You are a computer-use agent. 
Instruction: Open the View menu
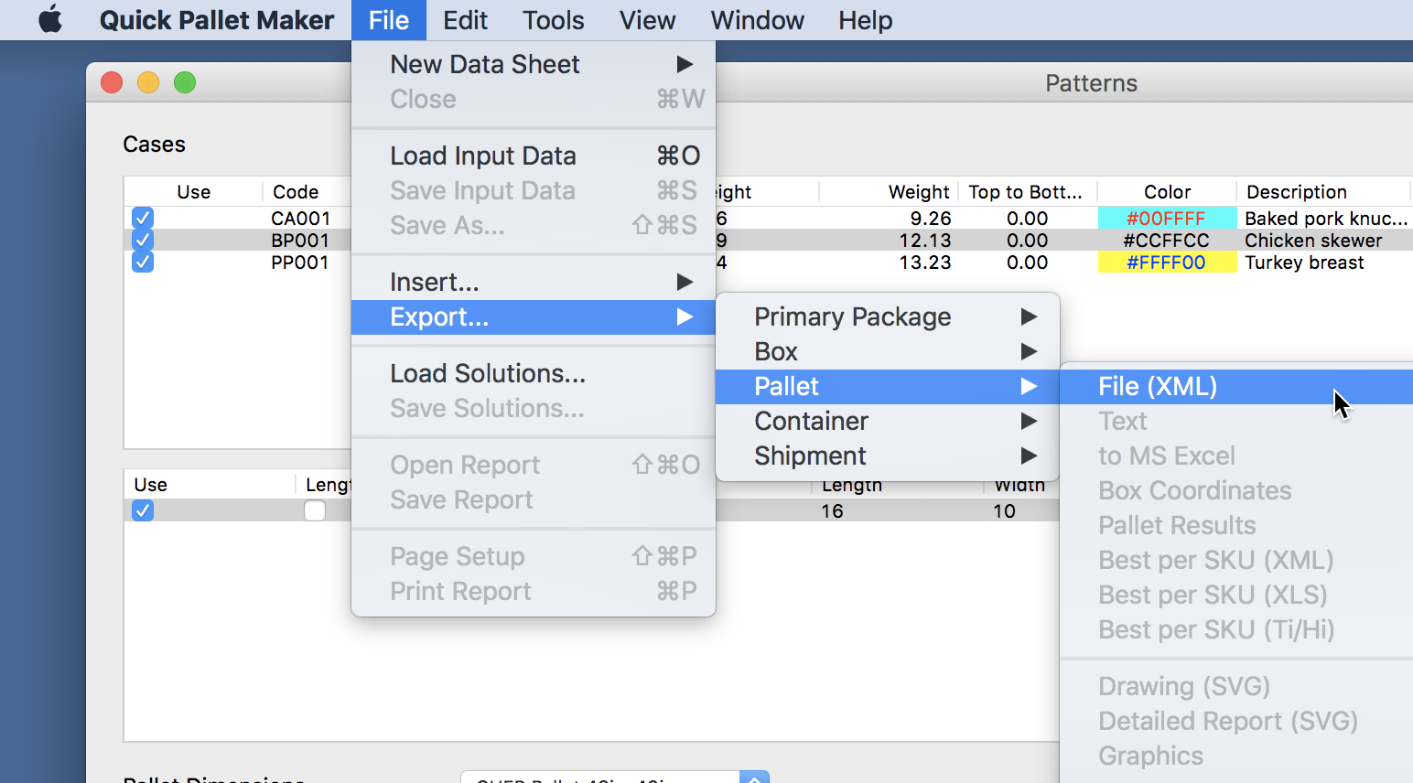[x=647, y=20]
